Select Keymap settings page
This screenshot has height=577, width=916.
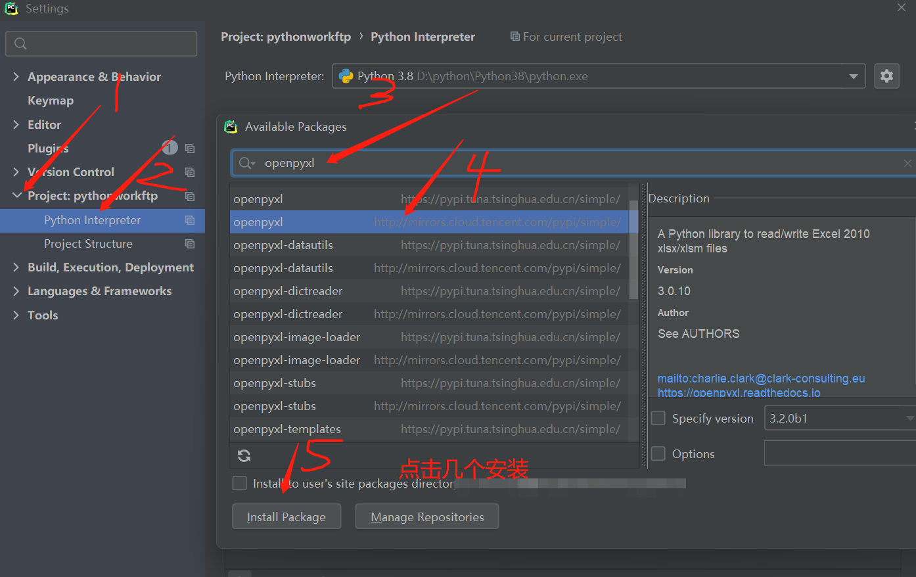[x=51, y=101]
